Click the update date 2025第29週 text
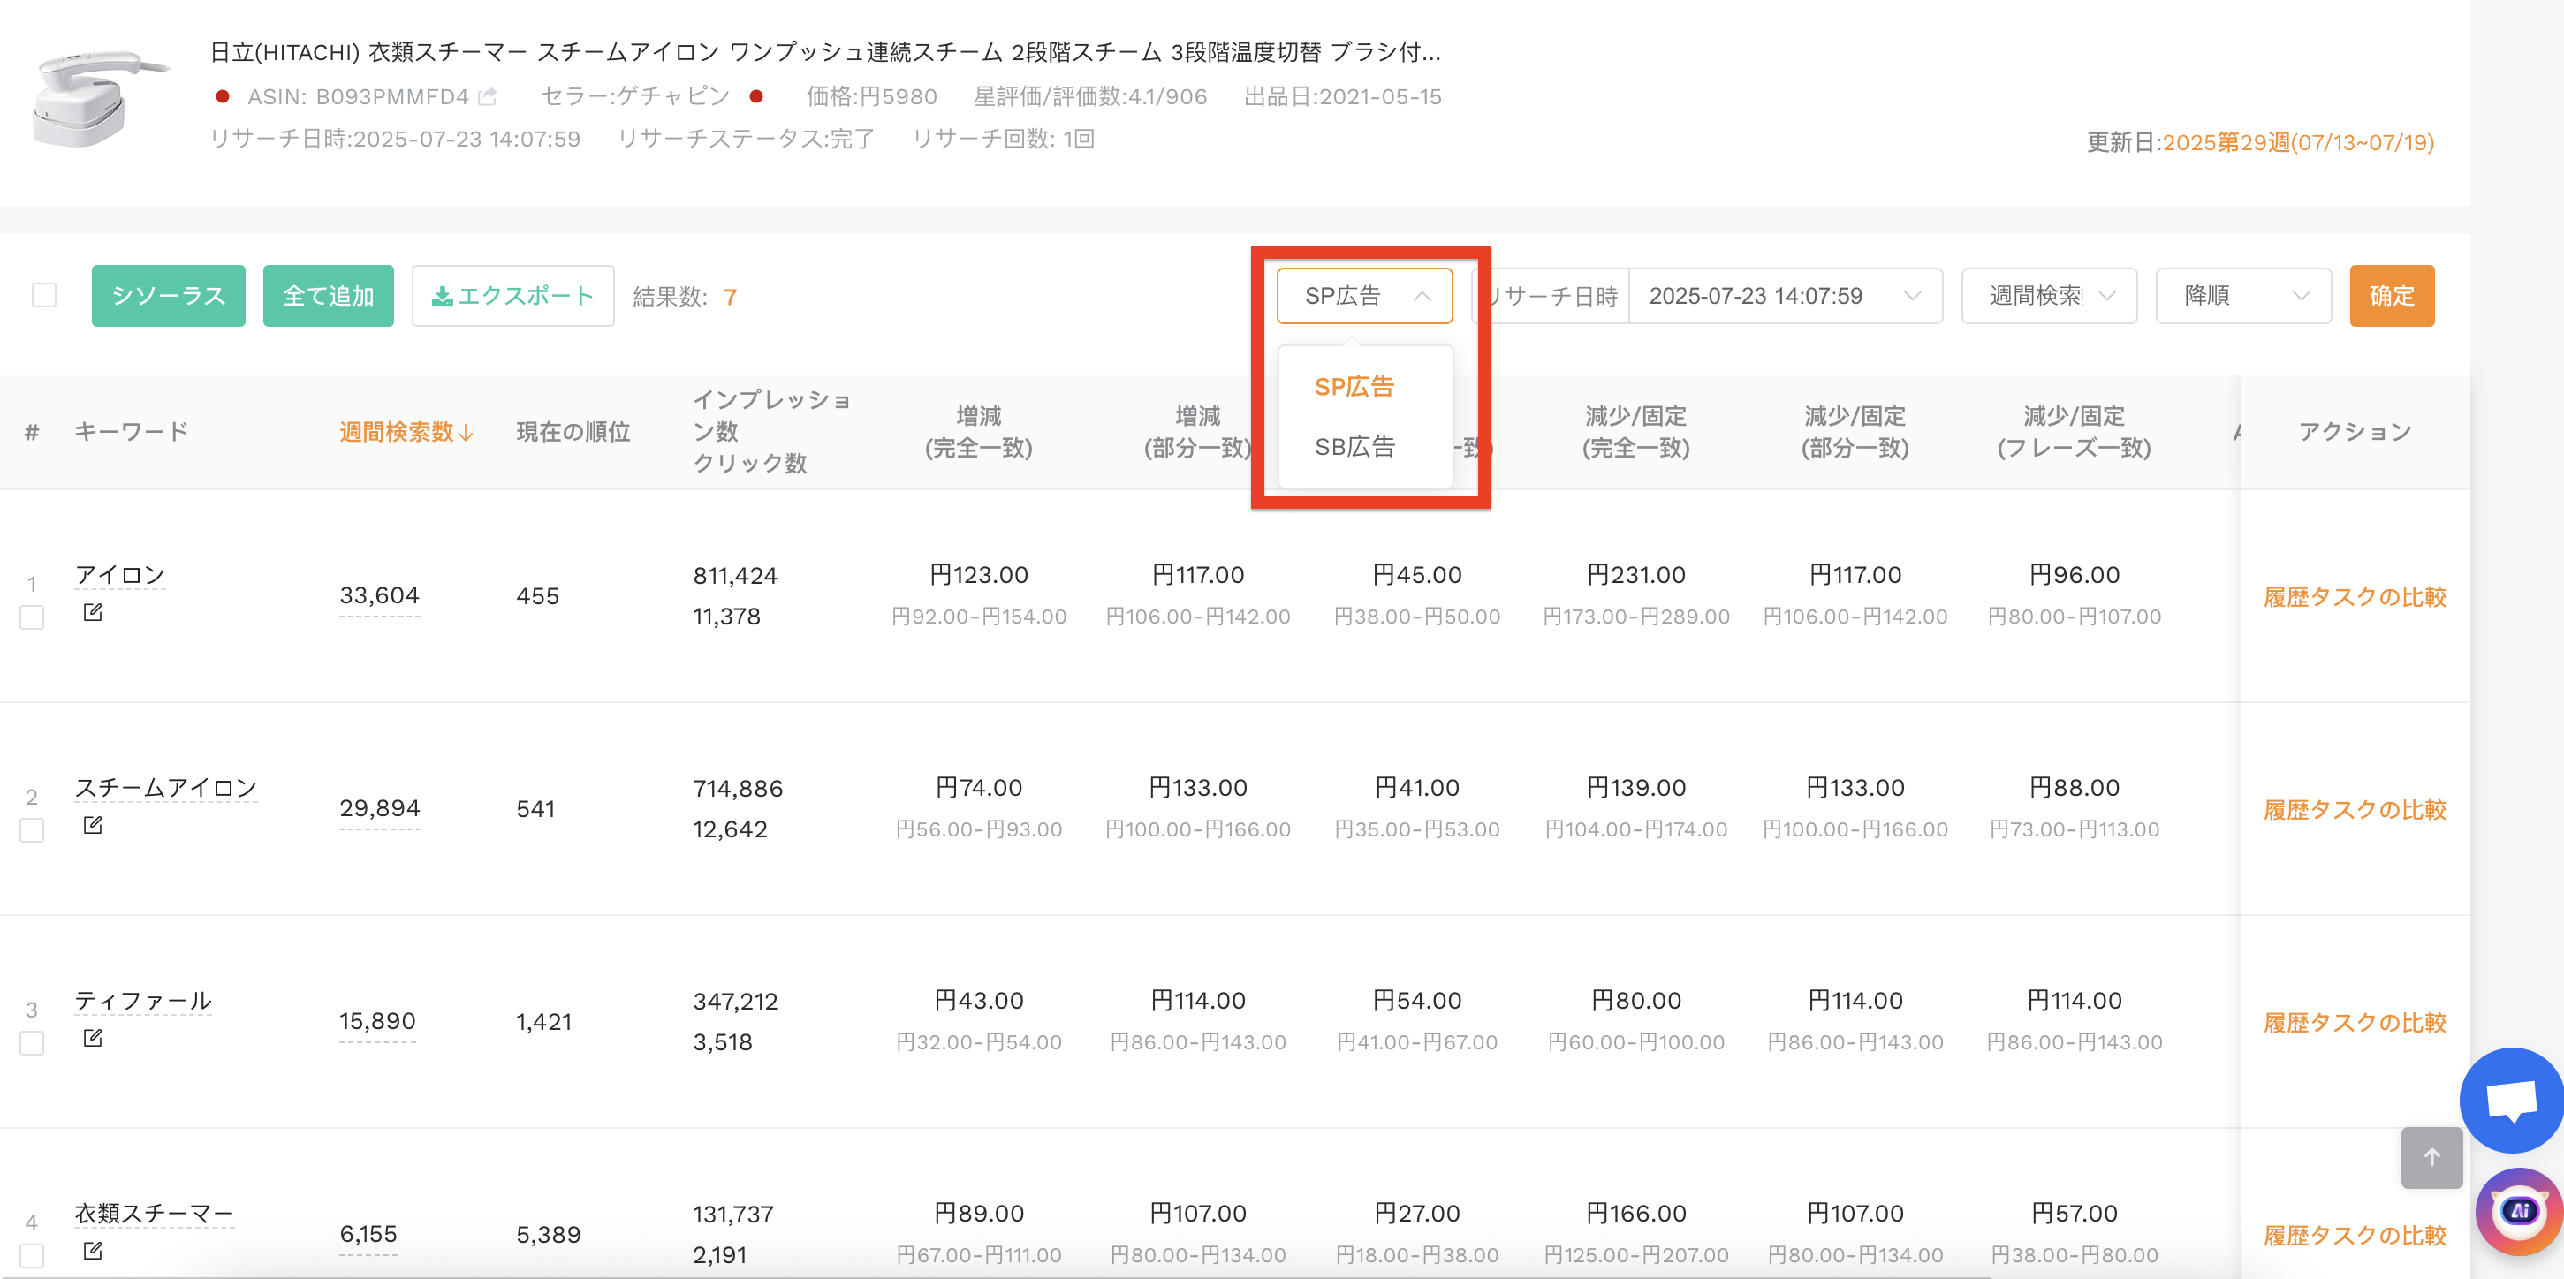This screenshot has width=2564, height=1279. (2298, 142)
